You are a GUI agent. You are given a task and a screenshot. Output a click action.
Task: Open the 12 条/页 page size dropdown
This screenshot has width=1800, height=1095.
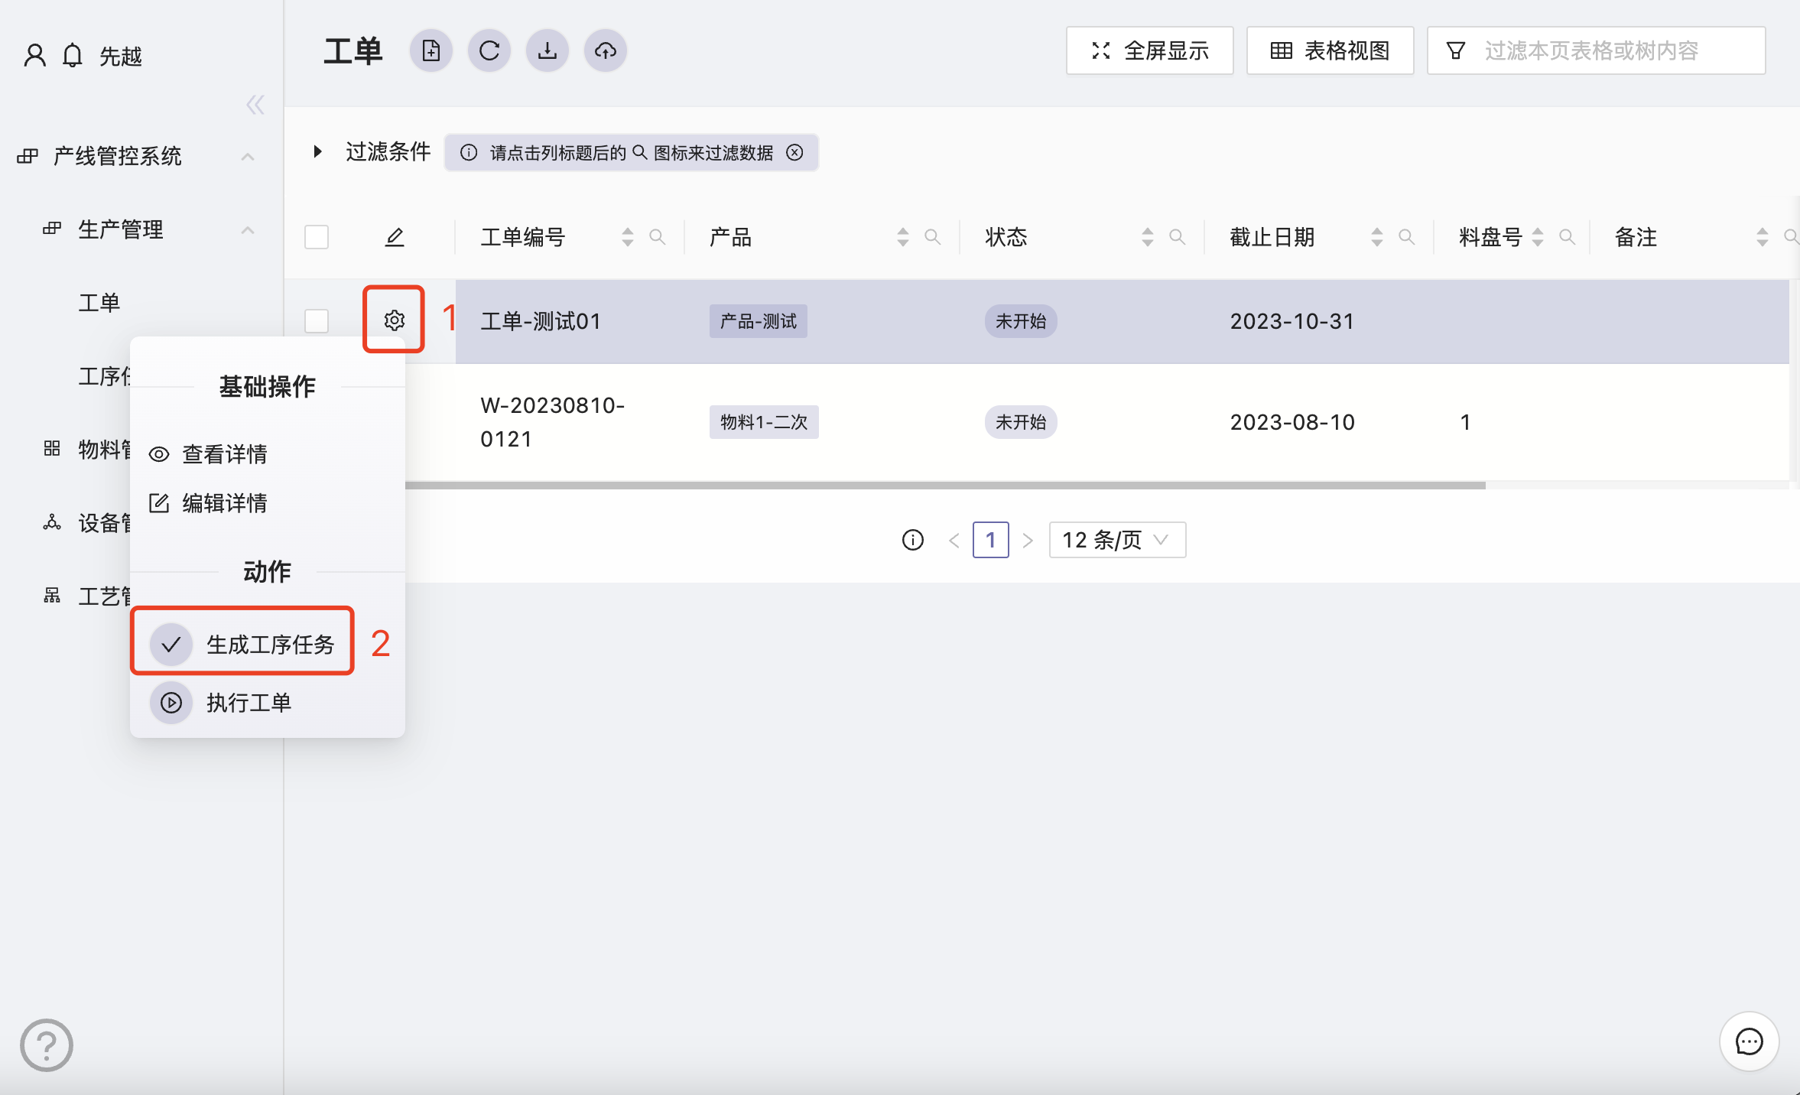1117,540
